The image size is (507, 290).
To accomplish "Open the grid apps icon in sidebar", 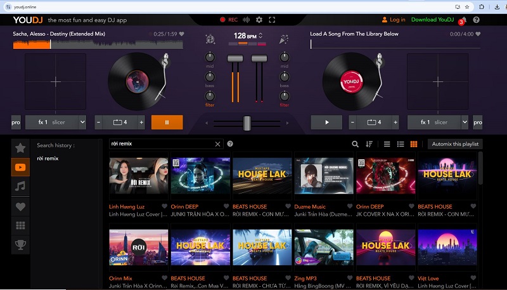I will [20, 226].
